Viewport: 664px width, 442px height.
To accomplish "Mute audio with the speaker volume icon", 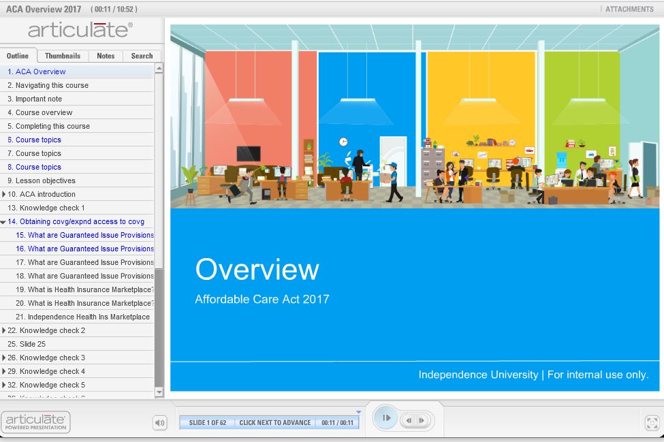I will click(159, 422).
